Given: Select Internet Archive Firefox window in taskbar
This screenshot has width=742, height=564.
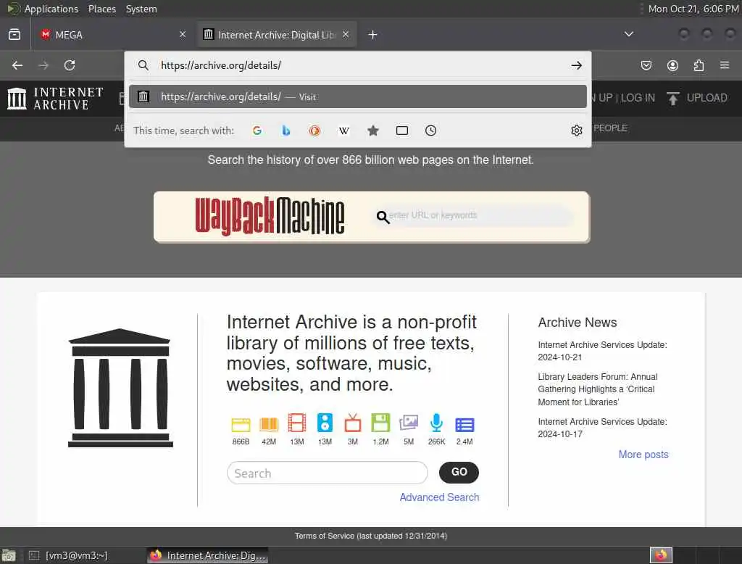Looking at the screenshot, I should coord(208,555).
